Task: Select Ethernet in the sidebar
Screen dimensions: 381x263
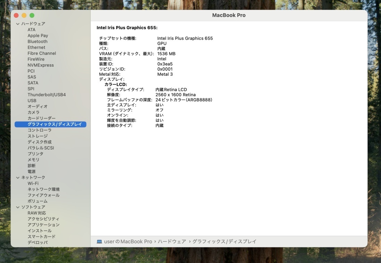Action: click(36, 47)
